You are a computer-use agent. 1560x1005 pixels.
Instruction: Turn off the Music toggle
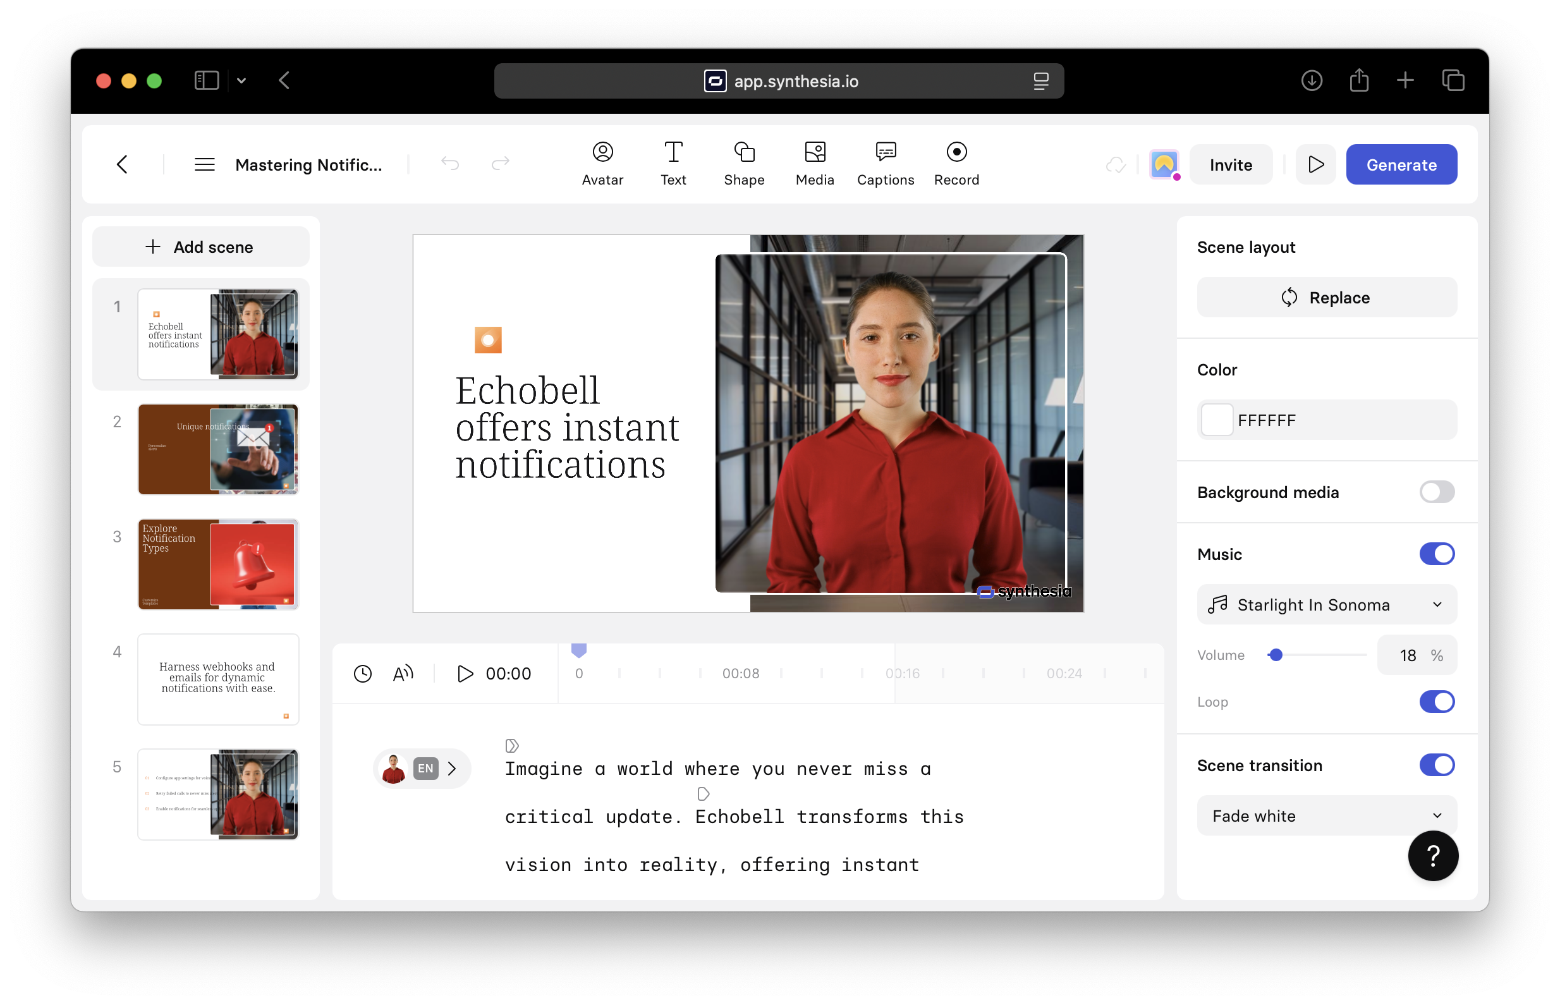coord(1436,554)
